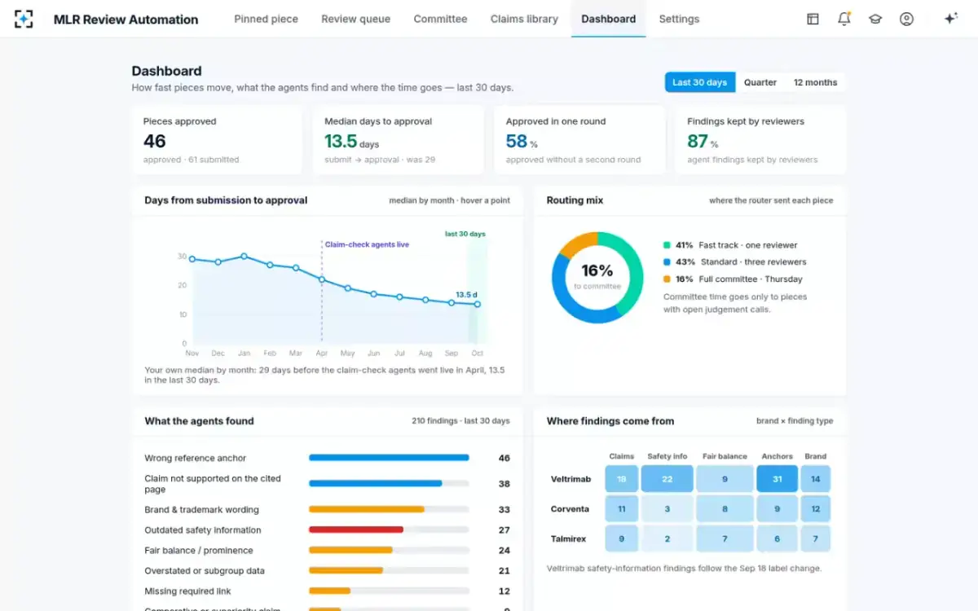This screenshot has width=978, height=611.
Task: Click the Jan data point on chart
Action: tap(244, 256)
